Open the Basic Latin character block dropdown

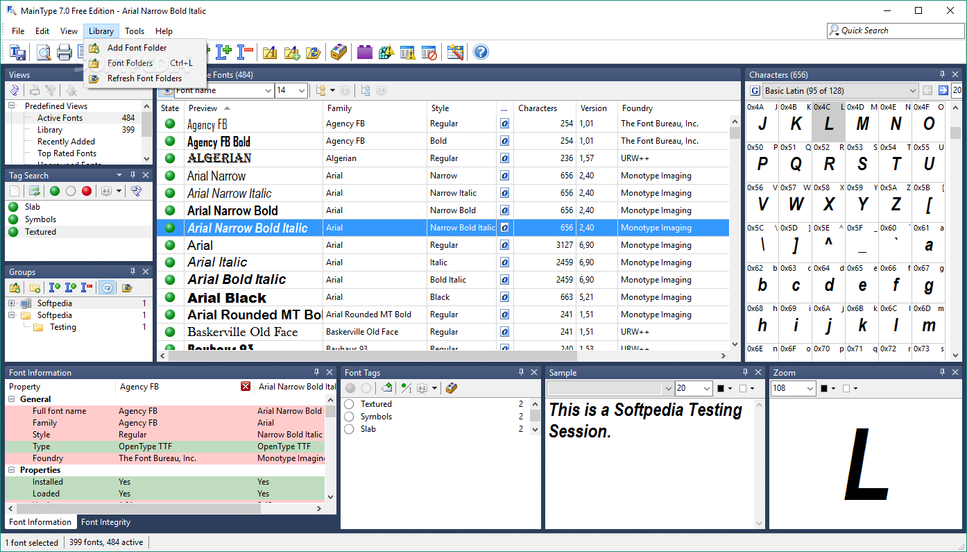pos(912,90)
